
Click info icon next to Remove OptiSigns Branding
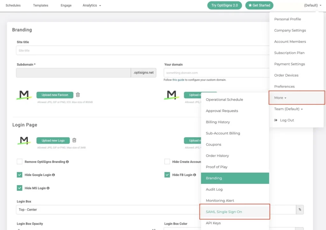tap(67, 162)
